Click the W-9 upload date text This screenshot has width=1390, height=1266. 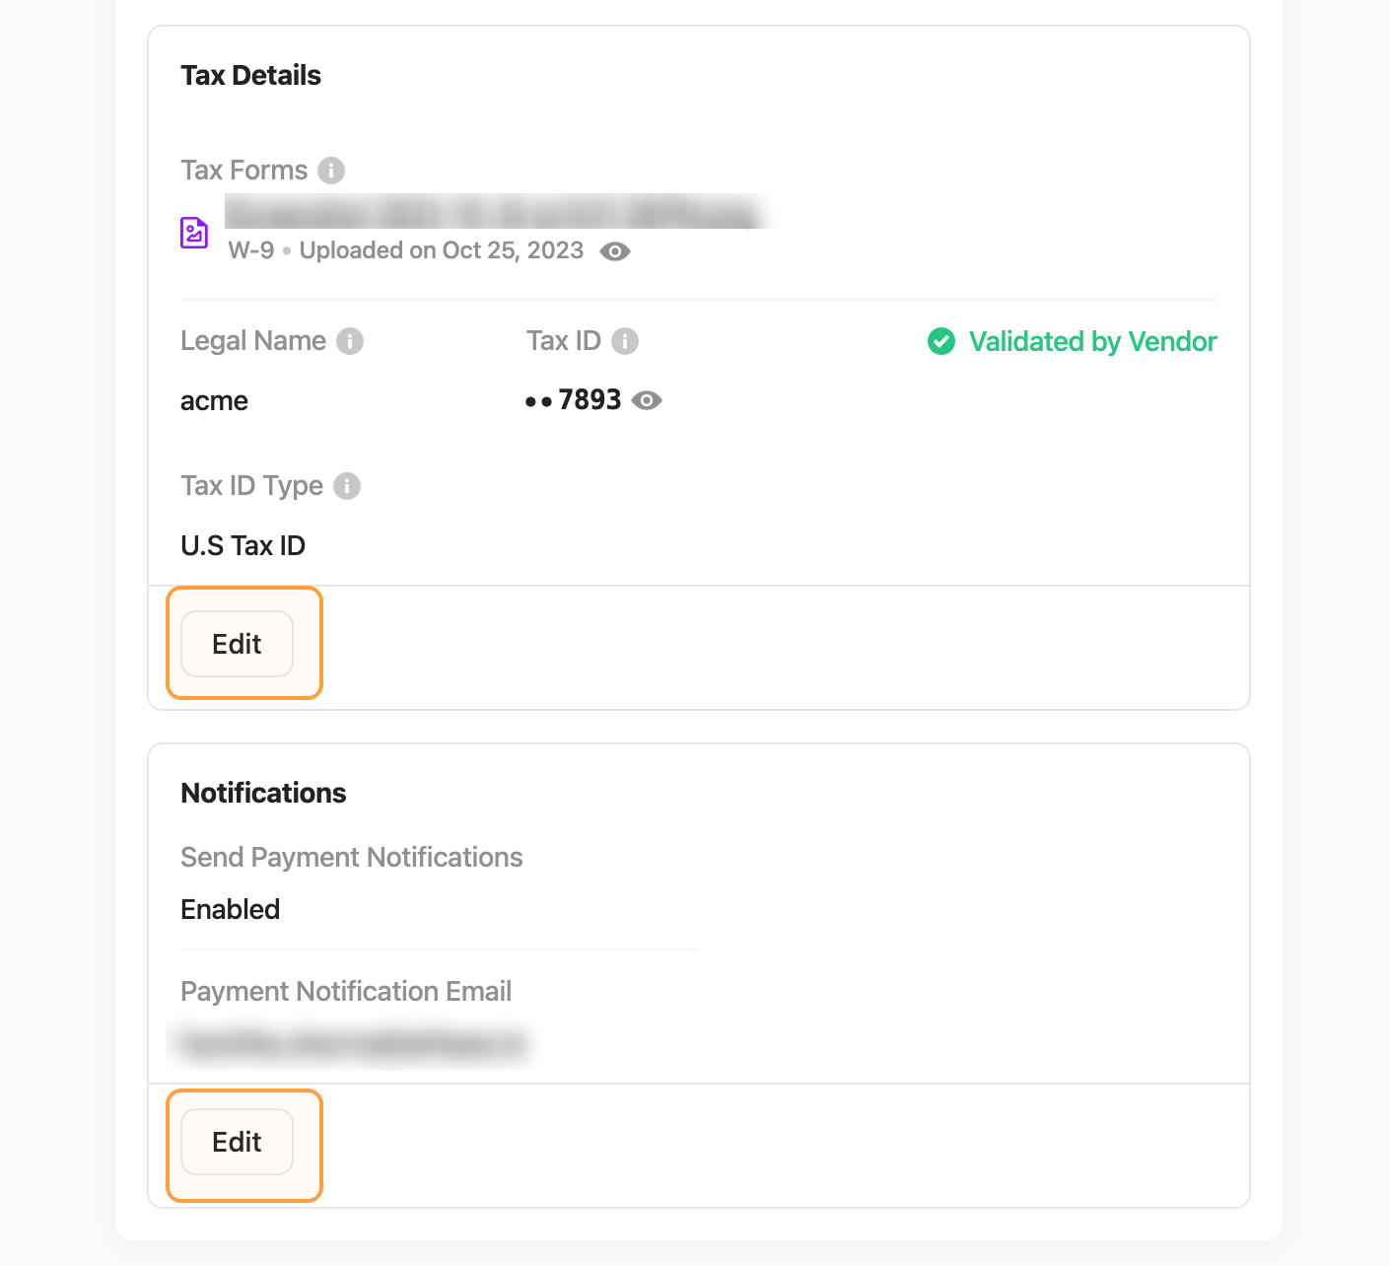click(x=442, y=250)
